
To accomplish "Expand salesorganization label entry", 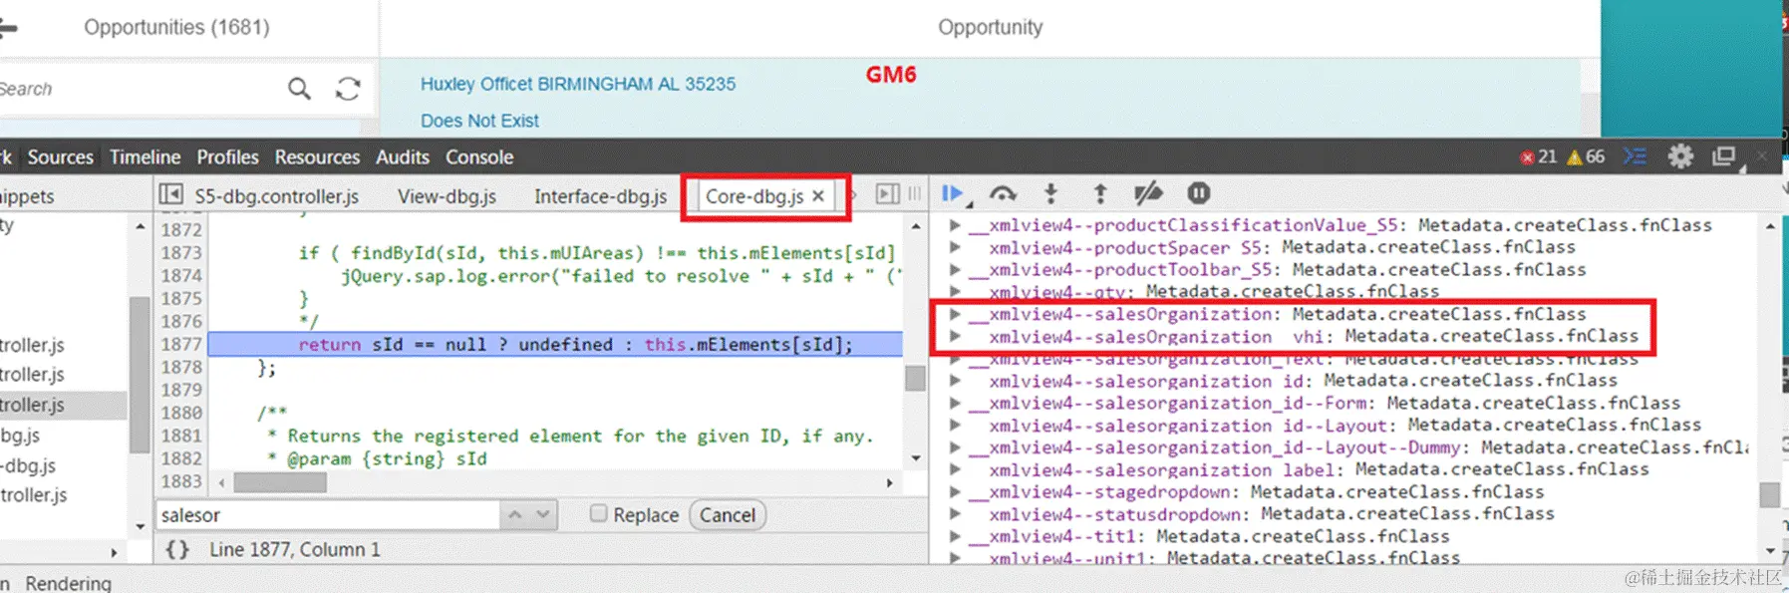I will (955, 469).
